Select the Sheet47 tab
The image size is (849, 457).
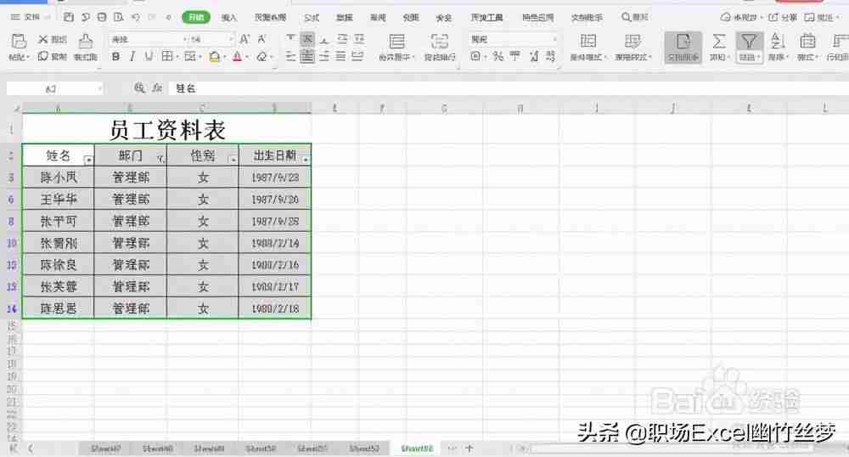click(105, 449)
